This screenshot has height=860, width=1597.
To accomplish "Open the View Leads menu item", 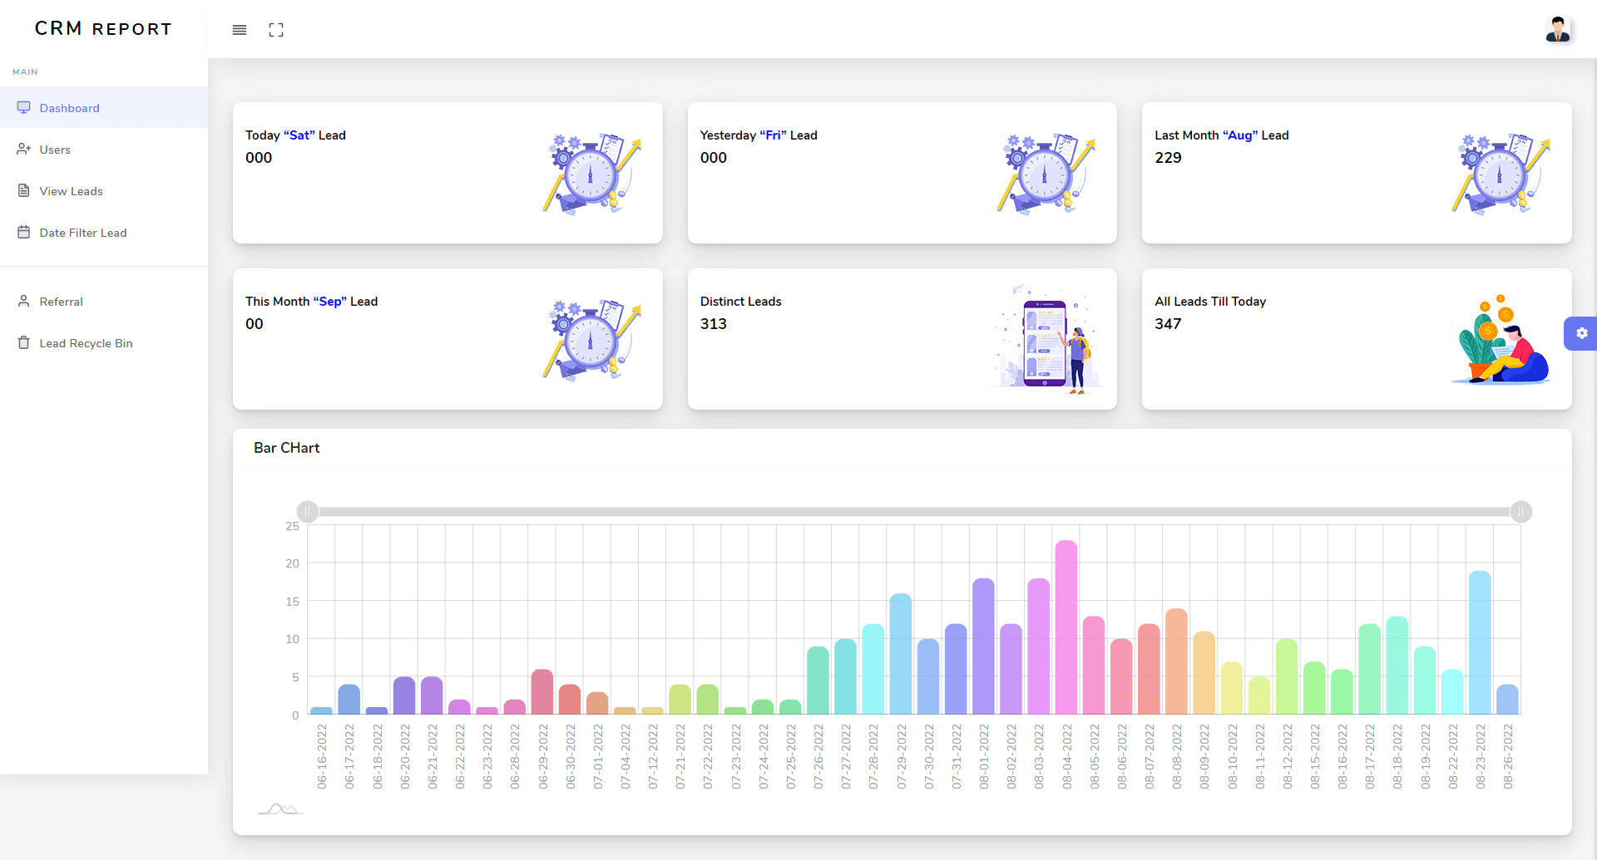I will [72, 191].
